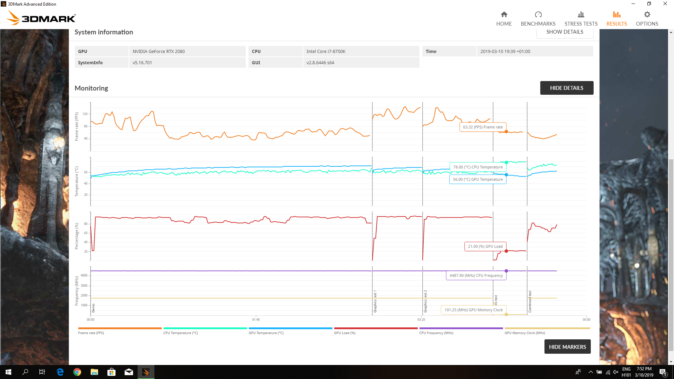Click the 3DMark logo
This screenshot has width=674, height=379.
[41, 18]
